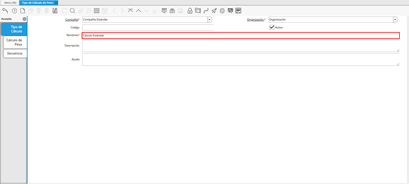Screen dimensions: 409x184
Task: Jump to last record icon
Action: click(154, 11)
